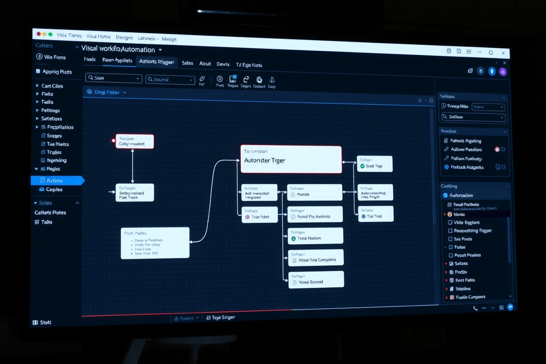
Task: Click the Autonster Tiger workflow node
Action: [291, 159]
